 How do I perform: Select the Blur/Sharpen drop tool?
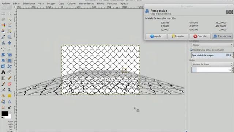coord(10,102)
